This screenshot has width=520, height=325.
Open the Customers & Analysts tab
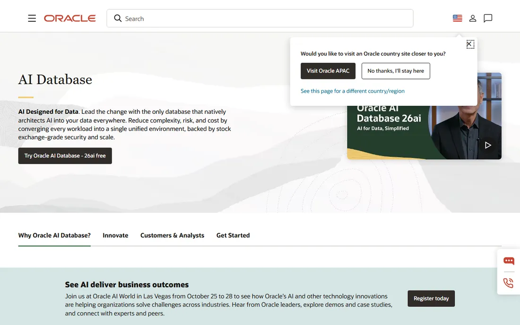172,235
